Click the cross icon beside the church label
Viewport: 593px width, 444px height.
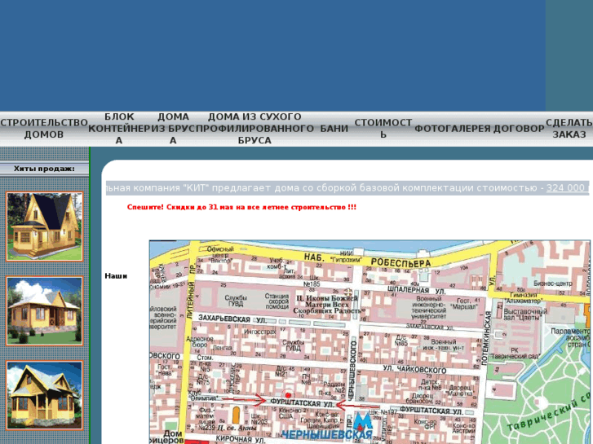coord(348,292)
